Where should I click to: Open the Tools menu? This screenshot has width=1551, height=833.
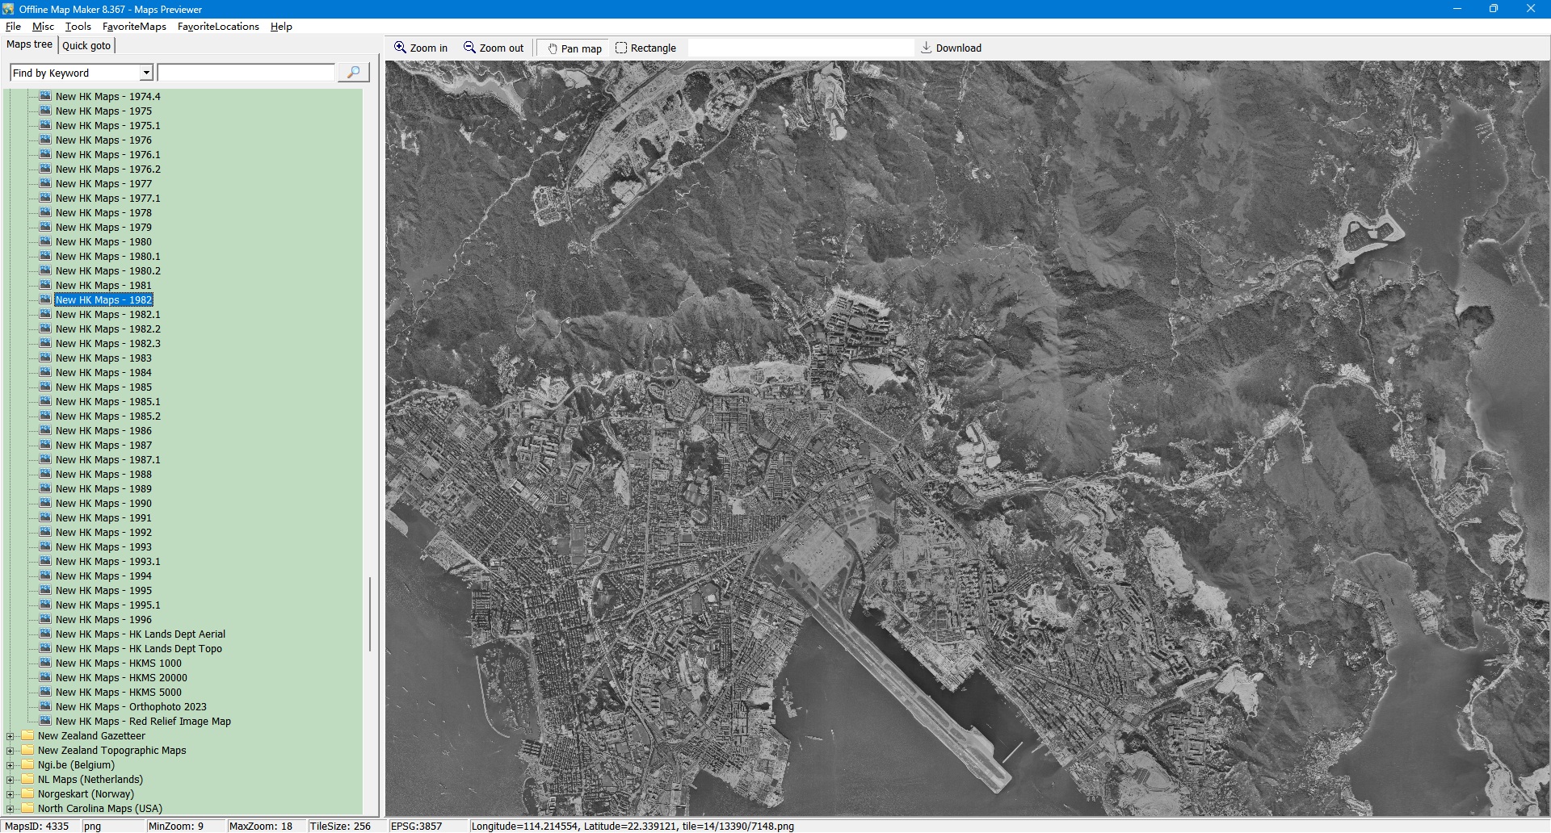pyautogui.click(x=78, y=26)
